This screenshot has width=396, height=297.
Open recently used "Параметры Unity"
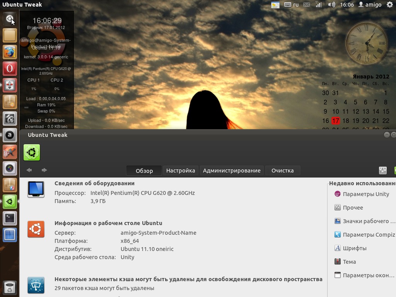(x=362, y=194)
